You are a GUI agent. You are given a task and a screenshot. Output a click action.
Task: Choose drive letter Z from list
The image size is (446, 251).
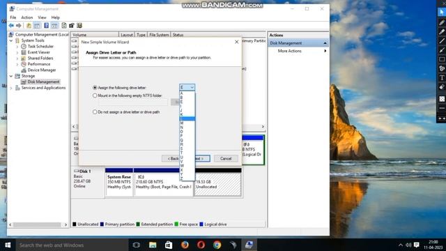pos(187,178)
